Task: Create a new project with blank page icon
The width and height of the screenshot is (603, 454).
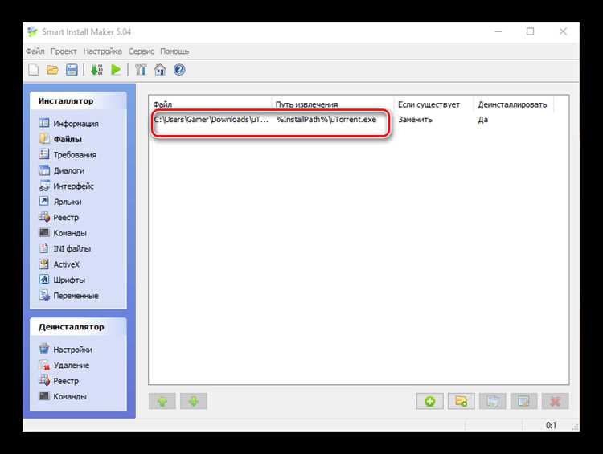Action: click(x=34, y=70)
